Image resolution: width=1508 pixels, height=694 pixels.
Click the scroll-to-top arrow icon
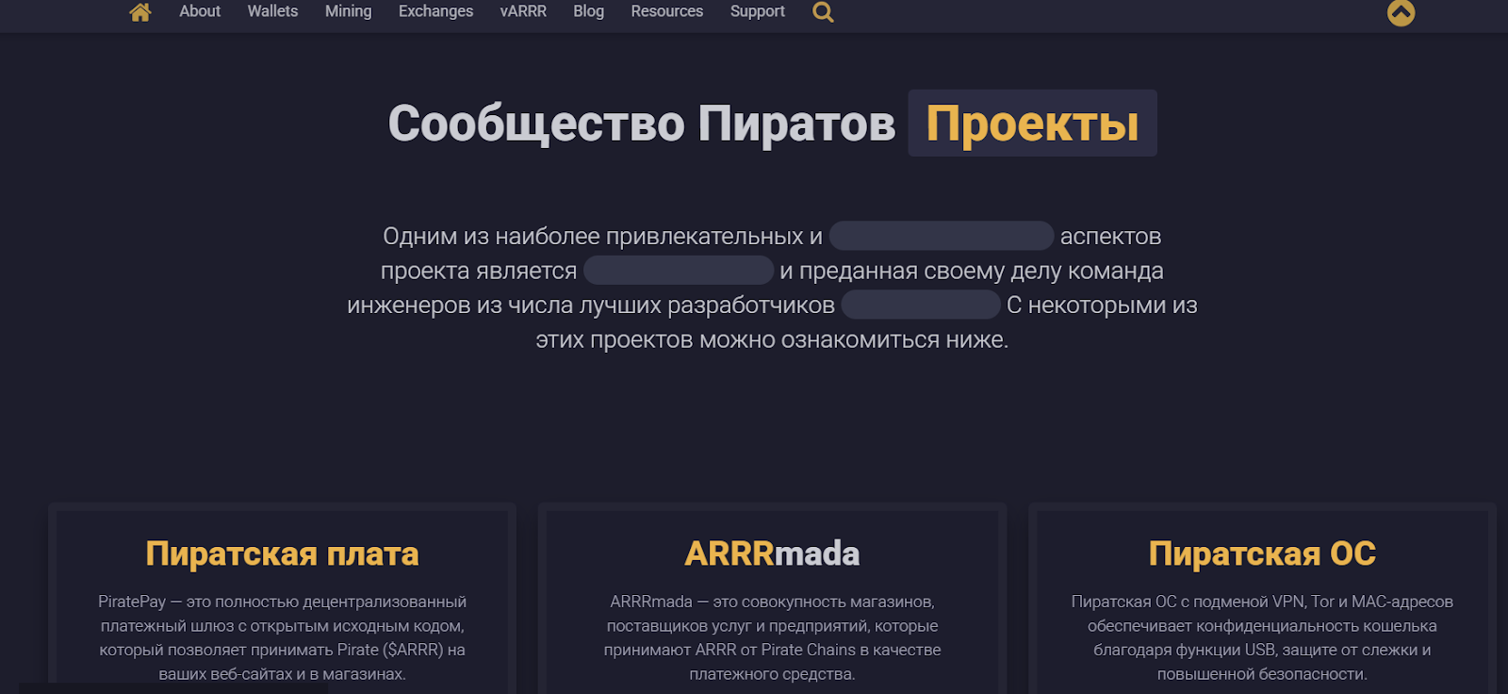pyautogui.click(x=1401, y=12)
